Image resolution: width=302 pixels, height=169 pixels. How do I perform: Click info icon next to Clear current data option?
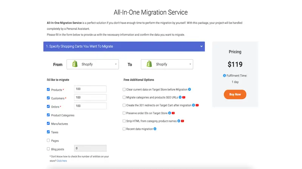190,89
